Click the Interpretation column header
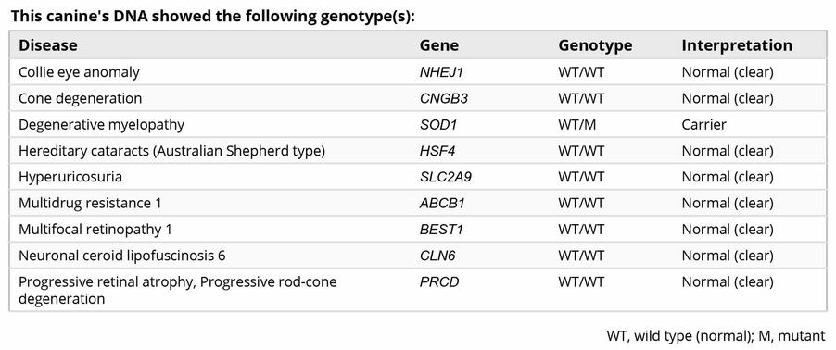836x350 pixels. point(737,45)
